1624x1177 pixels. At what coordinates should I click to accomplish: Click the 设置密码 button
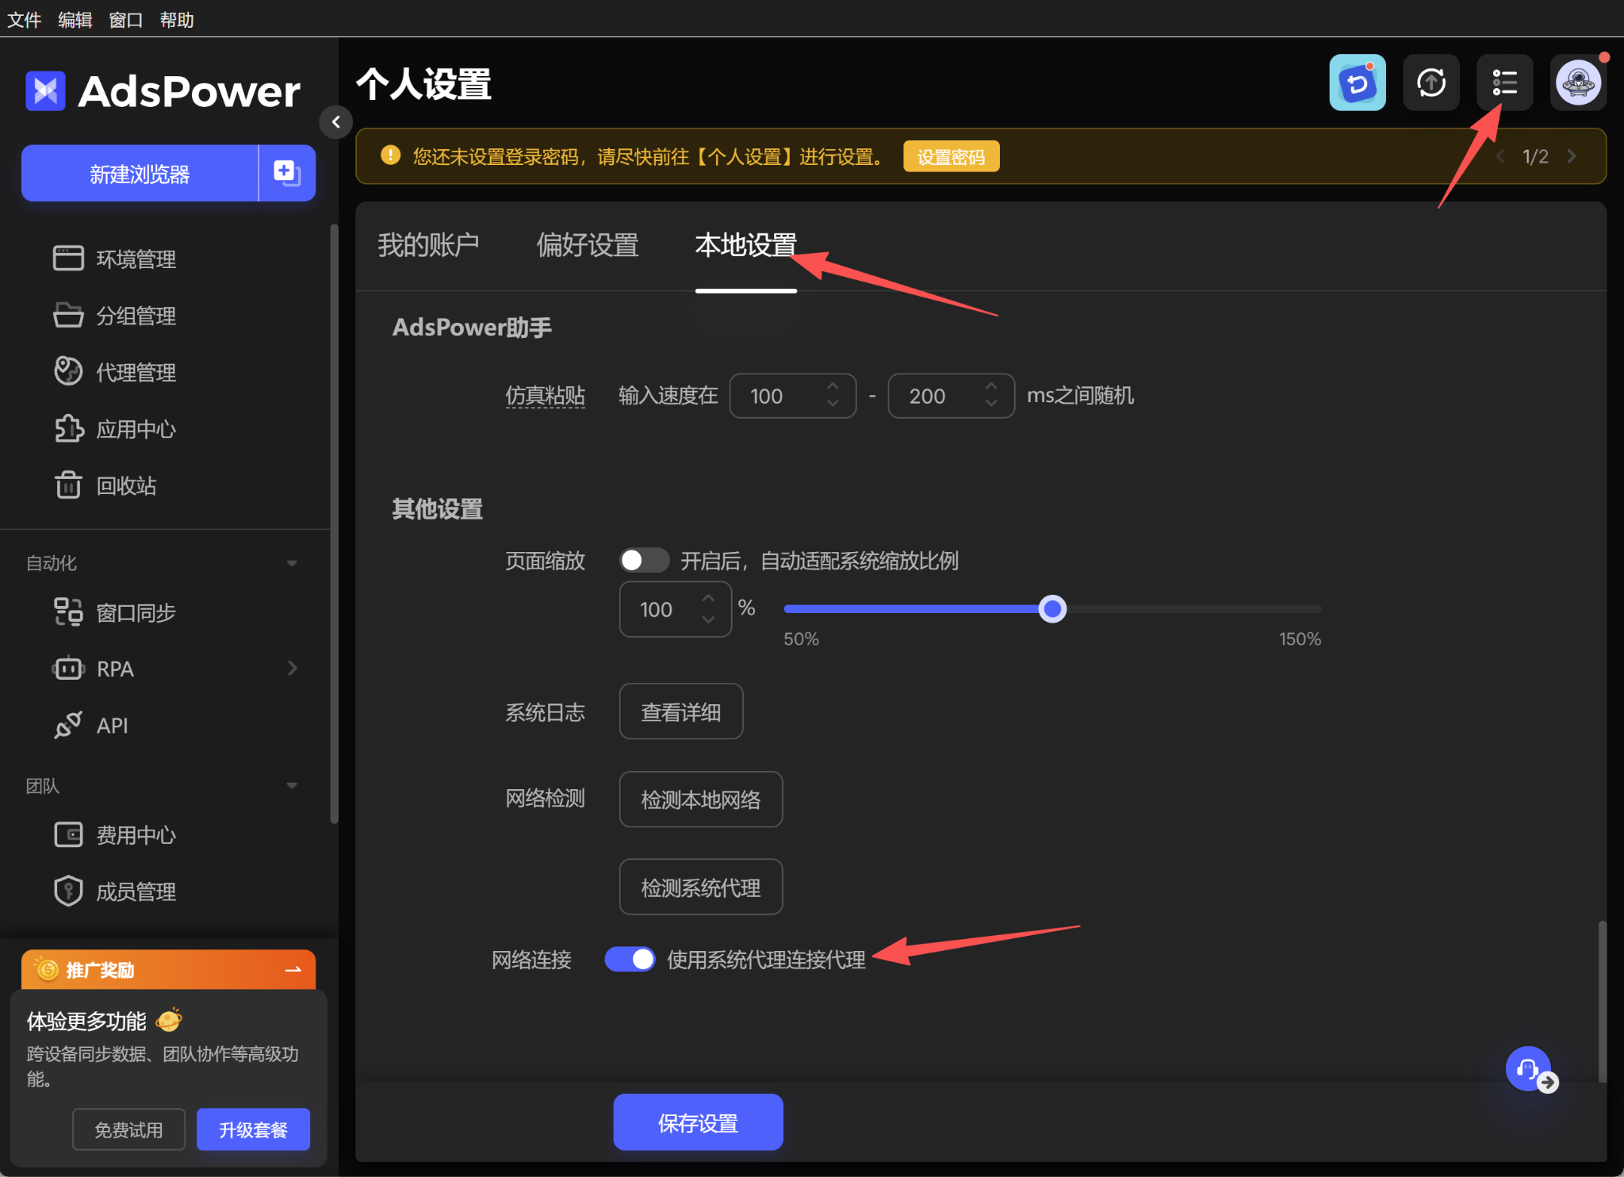tap(950, 156)
